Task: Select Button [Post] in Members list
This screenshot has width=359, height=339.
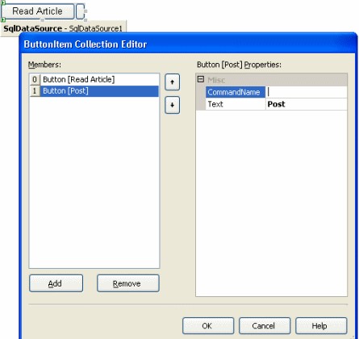Action: (99, 91)
